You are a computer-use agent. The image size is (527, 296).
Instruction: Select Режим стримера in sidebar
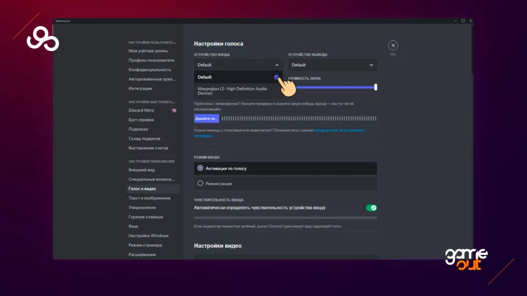coord(145,245)
